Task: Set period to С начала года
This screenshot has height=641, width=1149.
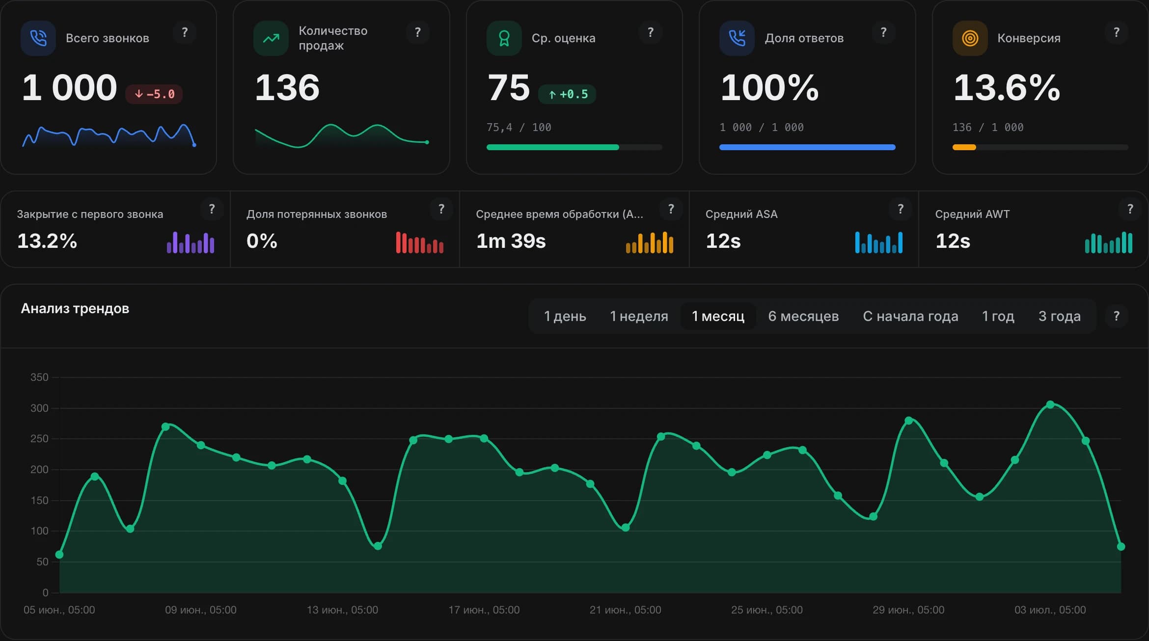Action: [x=910, y=316]
